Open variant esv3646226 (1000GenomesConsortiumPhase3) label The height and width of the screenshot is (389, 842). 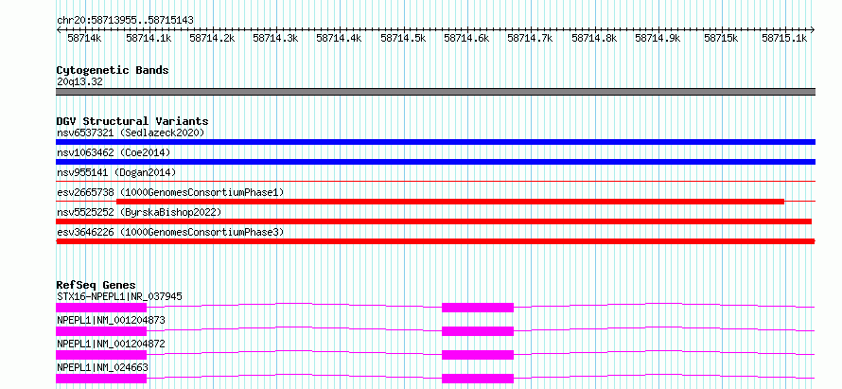(170, 232)
